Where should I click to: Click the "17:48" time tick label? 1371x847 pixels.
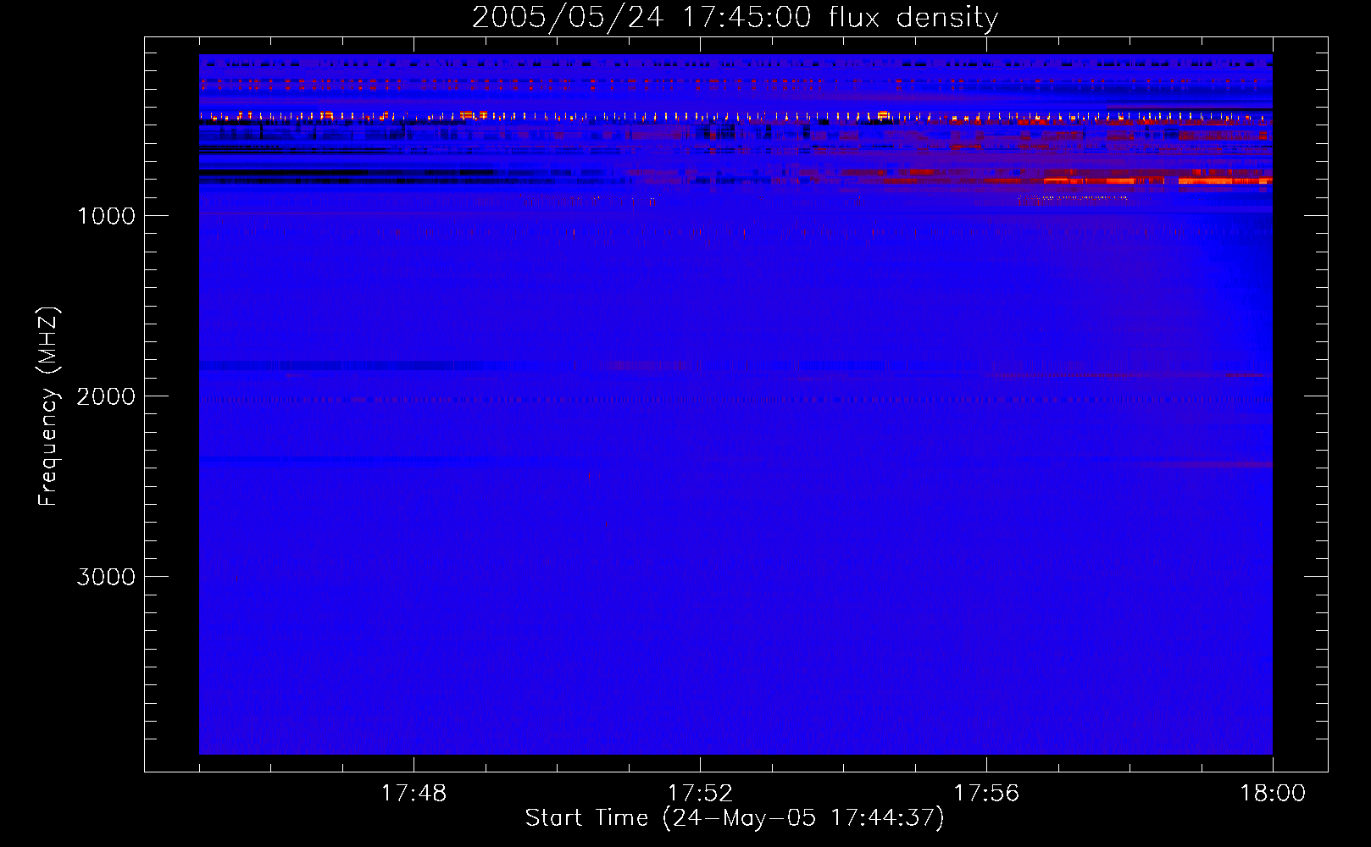pyautogui.click(x=414, y=794)
